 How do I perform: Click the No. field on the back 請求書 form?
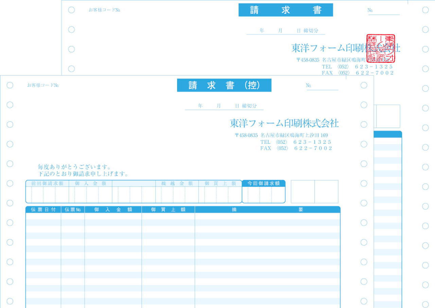[x=384, y=11]
